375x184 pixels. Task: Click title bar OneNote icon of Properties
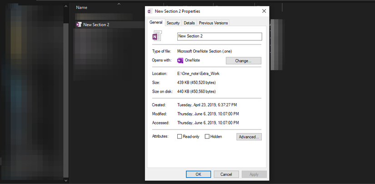pos(150,11)
